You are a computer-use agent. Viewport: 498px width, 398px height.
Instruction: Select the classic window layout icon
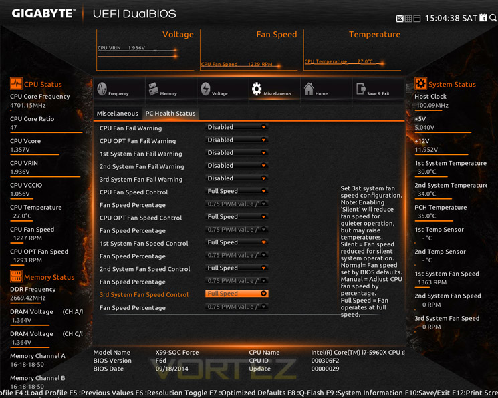[x=417, y=19]
